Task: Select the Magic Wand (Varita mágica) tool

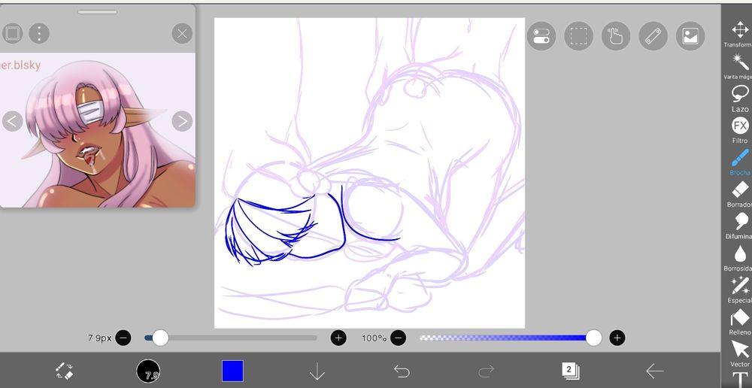Action: (x=739, y=65)
